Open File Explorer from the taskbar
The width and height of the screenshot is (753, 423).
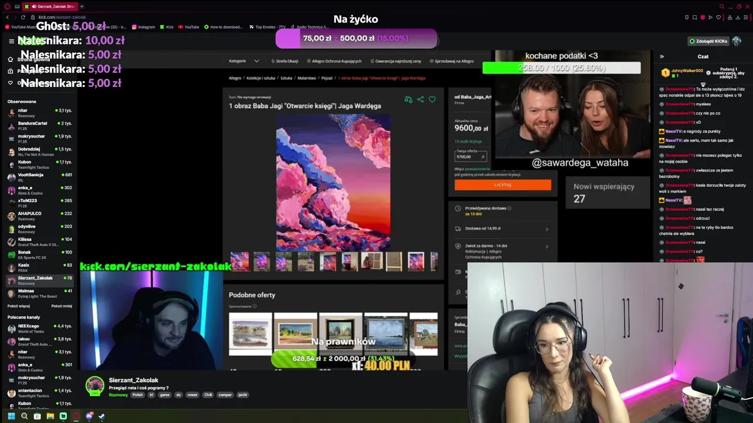[x=50, y=416]
